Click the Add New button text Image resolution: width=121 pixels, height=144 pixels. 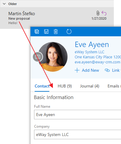[x=91, y=70]
